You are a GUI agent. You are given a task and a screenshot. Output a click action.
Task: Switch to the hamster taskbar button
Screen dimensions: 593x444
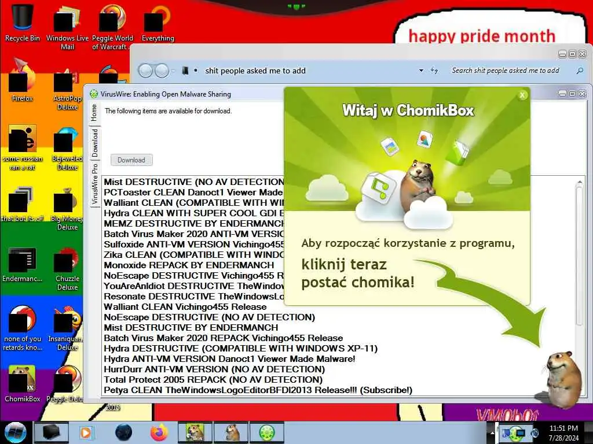click(232, 432)
